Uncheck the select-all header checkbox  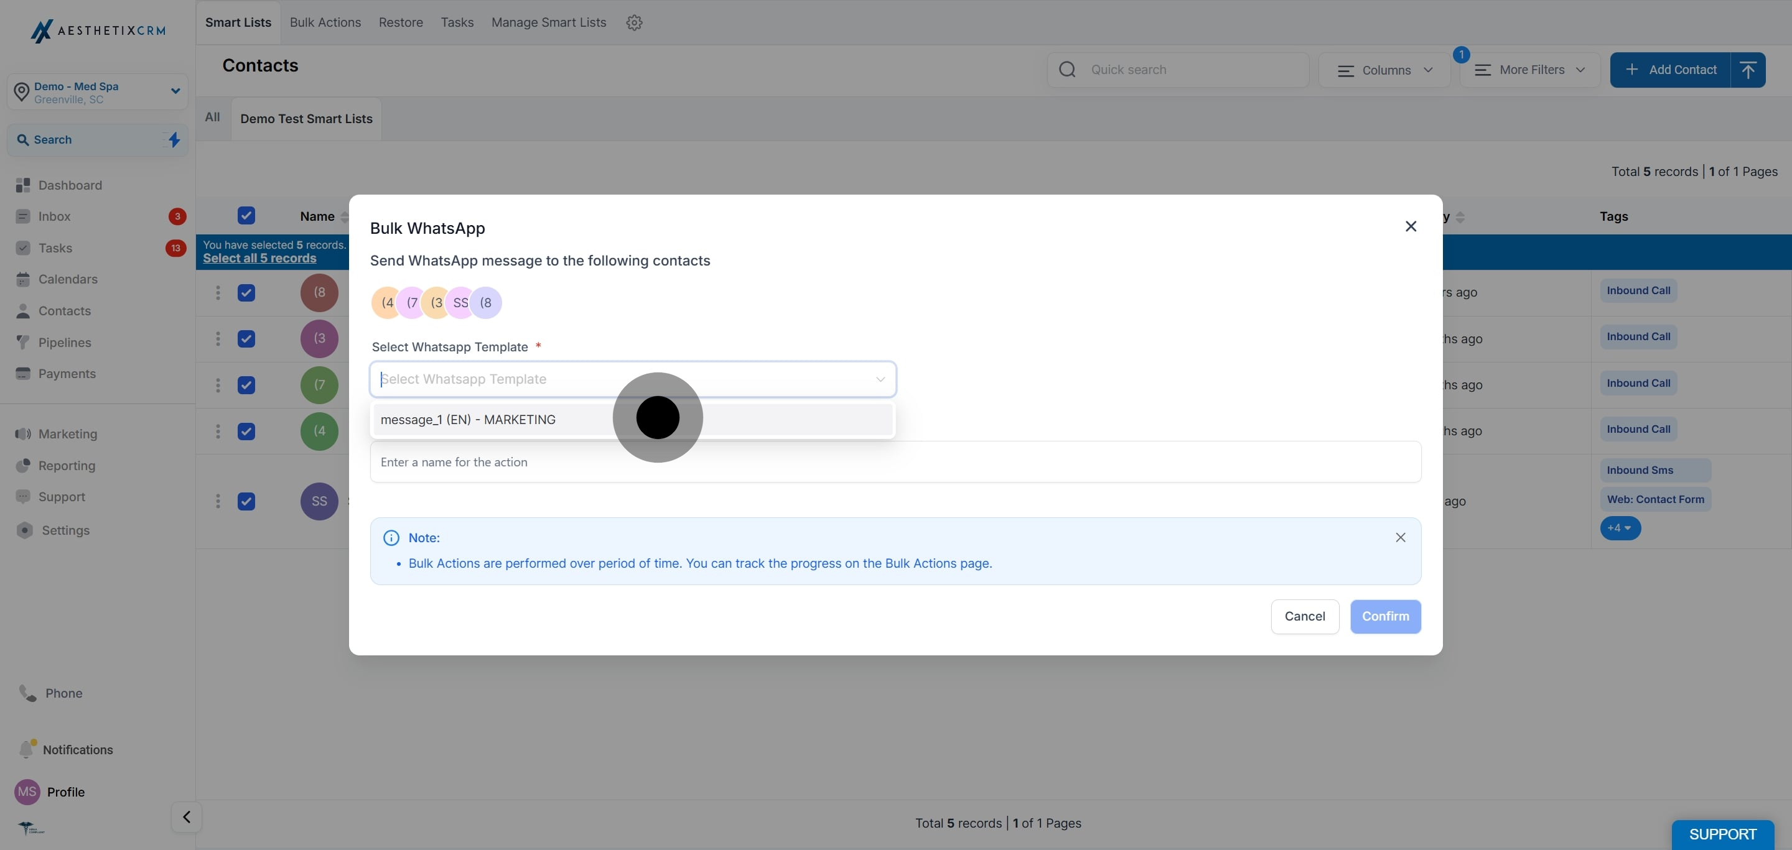point(246,216)
